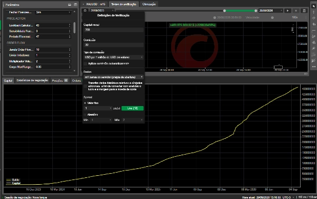Load parameters icon in Parâmetros panel
The image size is (317, 199).
point(70,5)
